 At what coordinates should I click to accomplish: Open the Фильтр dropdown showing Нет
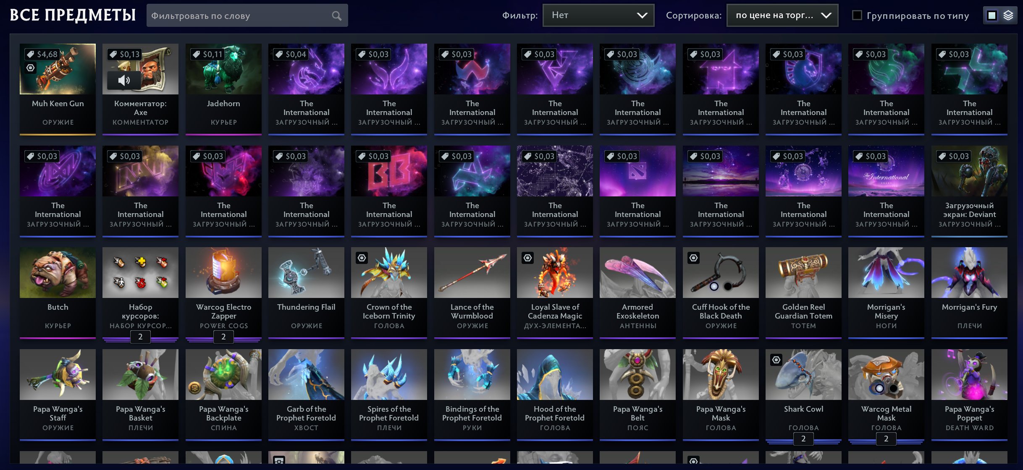[598, 16]
